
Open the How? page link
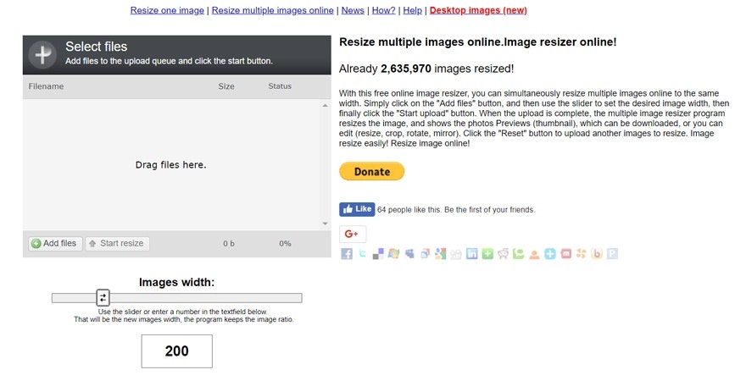[384, 10]
